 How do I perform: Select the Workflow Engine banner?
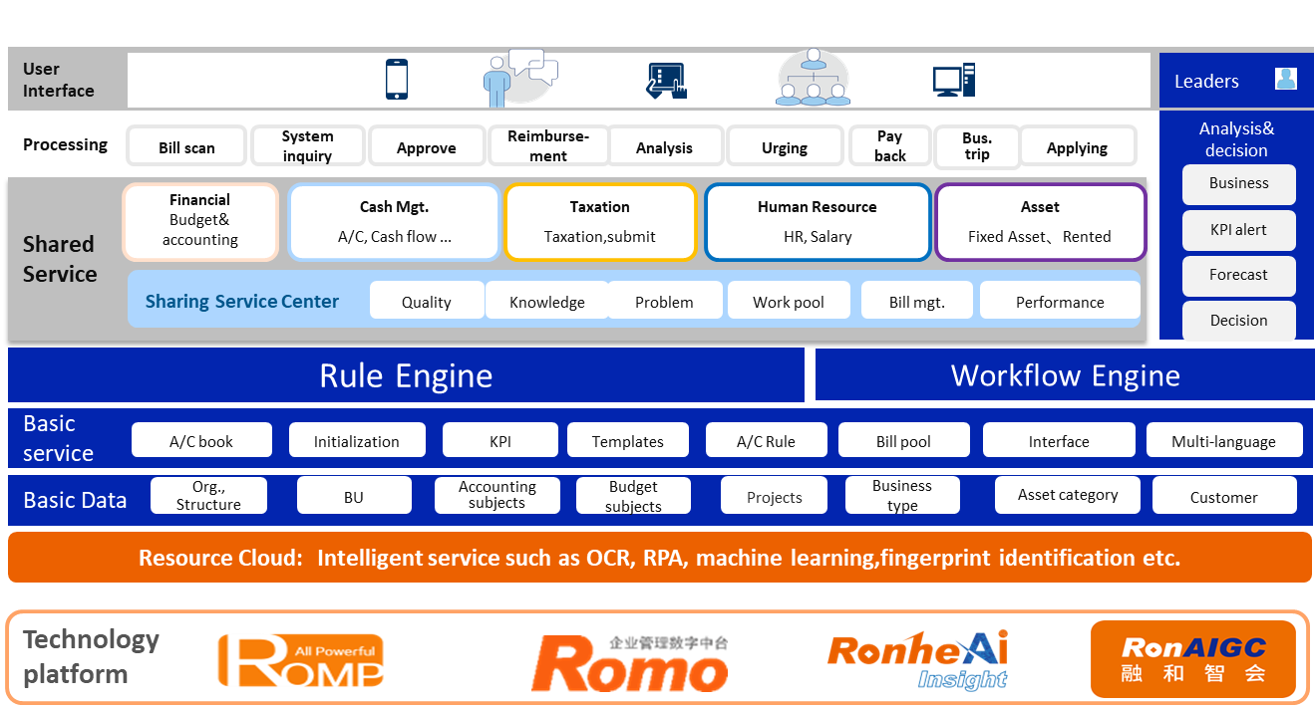pyautogui.click(x=1065, y=375)
